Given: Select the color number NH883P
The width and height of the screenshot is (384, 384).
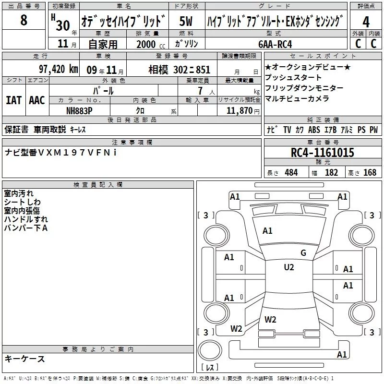Looking at the screenshot, I should [79, 111].
